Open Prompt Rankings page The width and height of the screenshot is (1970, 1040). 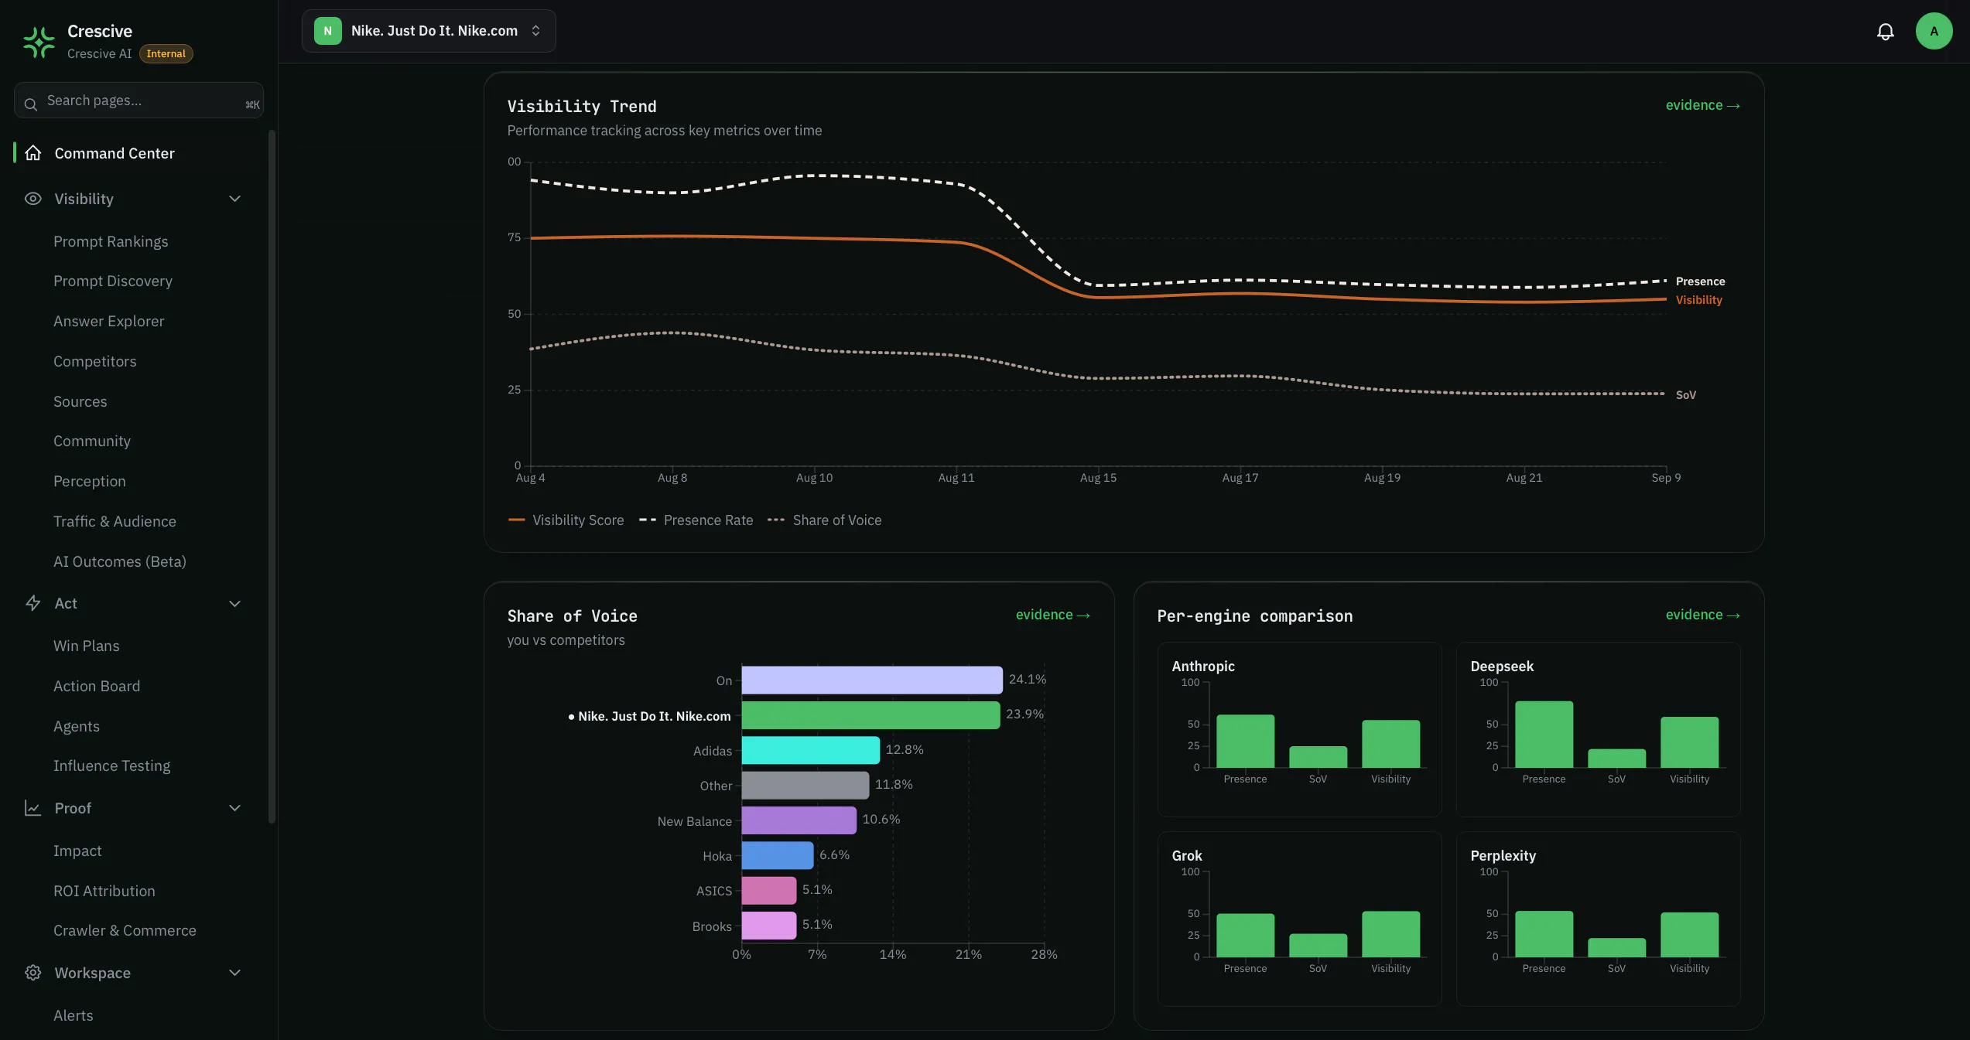(x=111, y=241)
